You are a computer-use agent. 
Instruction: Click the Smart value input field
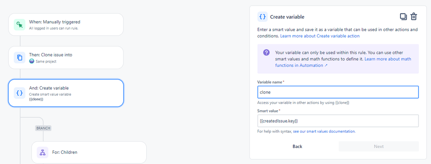point(338,121)
